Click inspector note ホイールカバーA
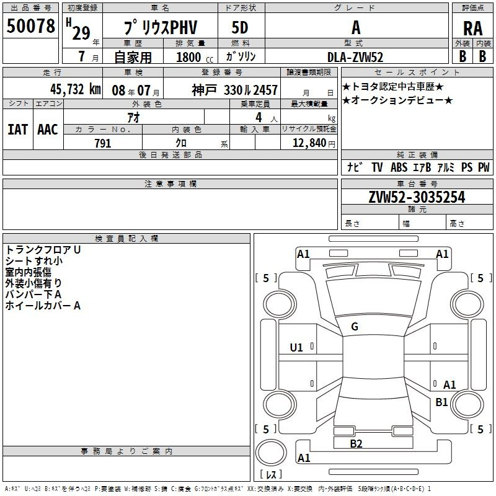This screenshot has height=496, width=496. (43, 306)
